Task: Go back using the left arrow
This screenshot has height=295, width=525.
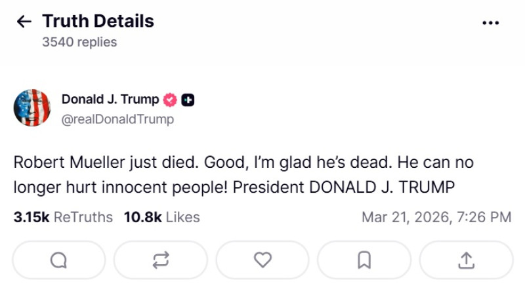Action: tap(24, 22)
